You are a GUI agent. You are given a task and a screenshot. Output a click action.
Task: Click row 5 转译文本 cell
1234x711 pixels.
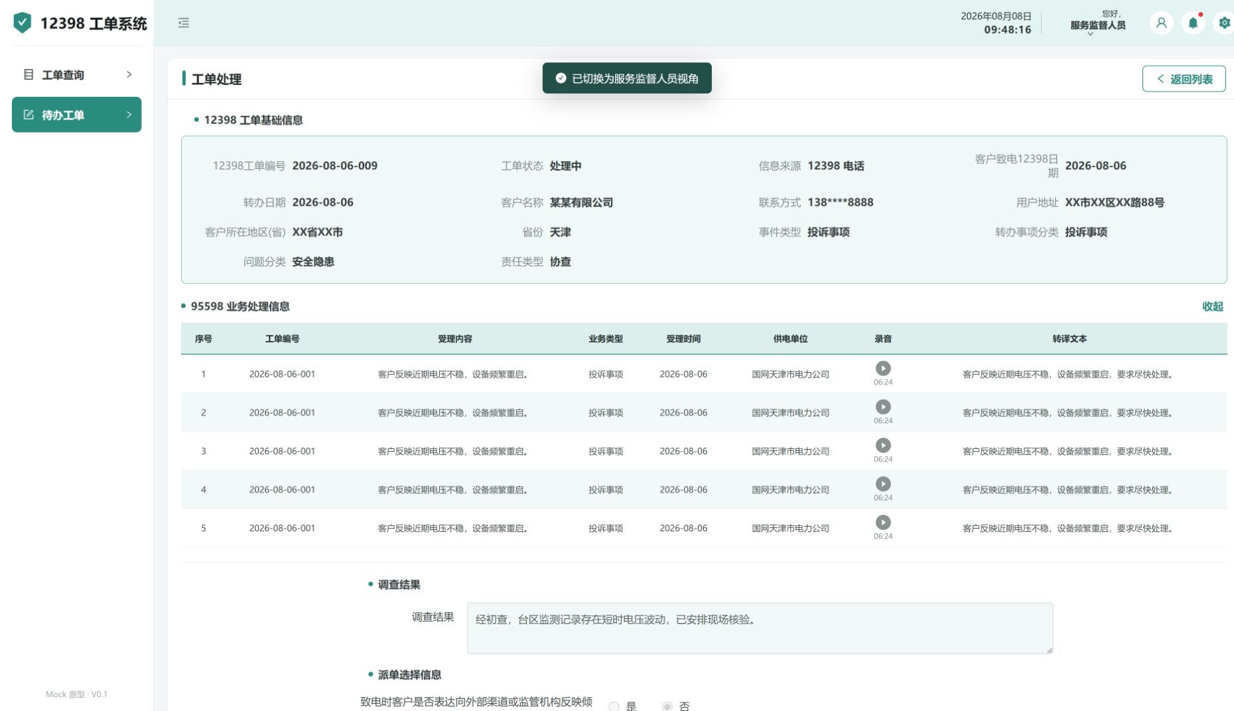tap(1069, 529)
